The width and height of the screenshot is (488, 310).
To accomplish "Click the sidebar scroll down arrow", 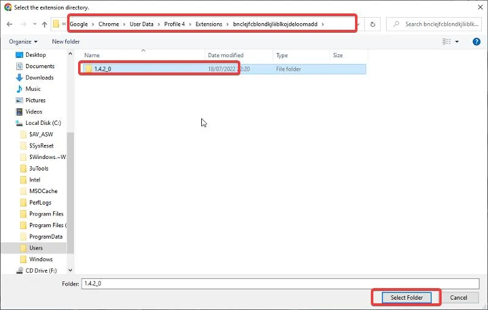I will click(70, 270).
